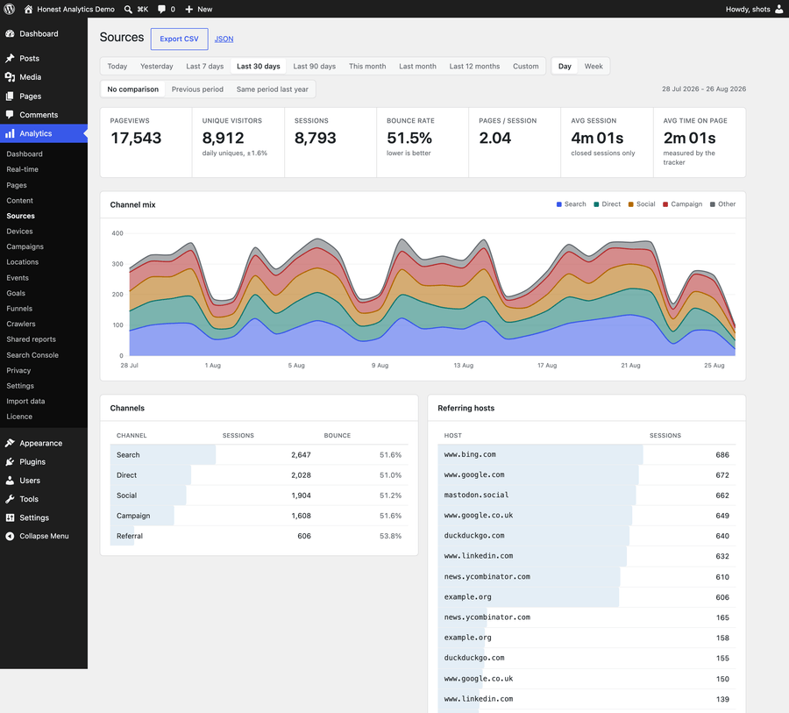
Task: Click www.bing.com referring host row
Action: (x=586, y=454)
